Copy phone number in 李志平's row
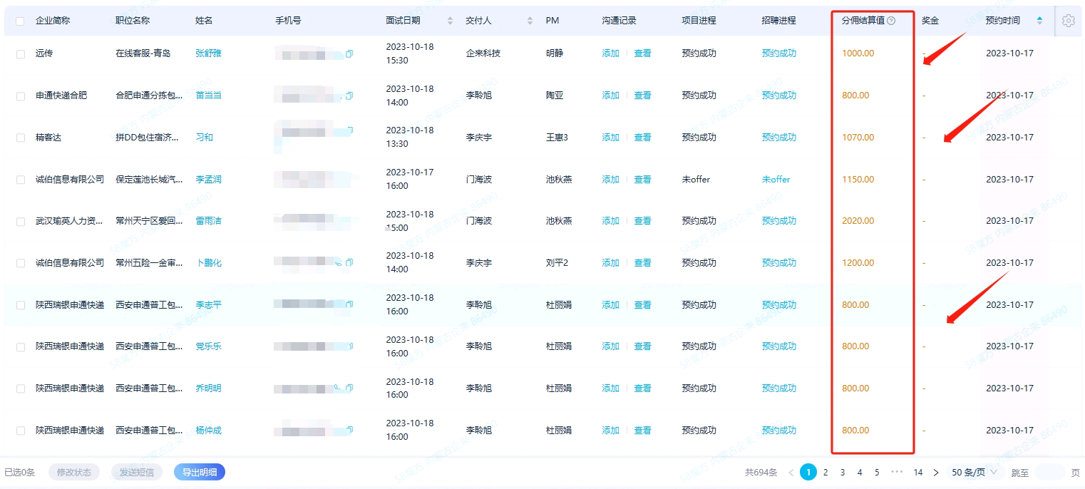This screenshot has height=489, width=1085. pyautogui.click(x=349, y=304)
